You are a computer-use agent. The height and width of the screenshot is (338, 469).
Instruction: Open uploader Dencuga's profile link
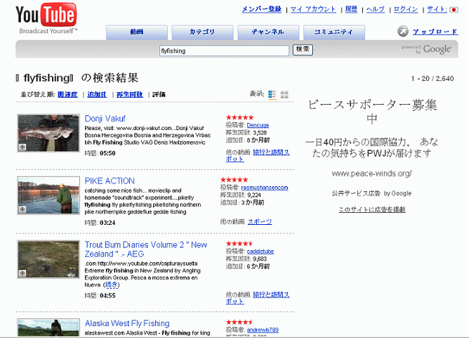(258, 125)
